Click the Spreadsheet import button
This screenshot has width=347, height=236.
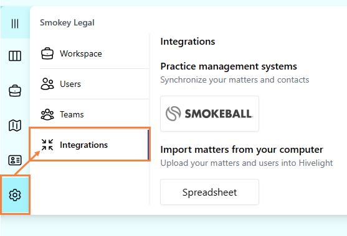[209, 192]
